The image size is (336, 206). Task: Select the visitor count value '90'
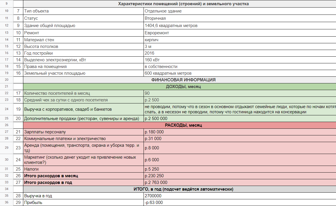click(240, 93)
